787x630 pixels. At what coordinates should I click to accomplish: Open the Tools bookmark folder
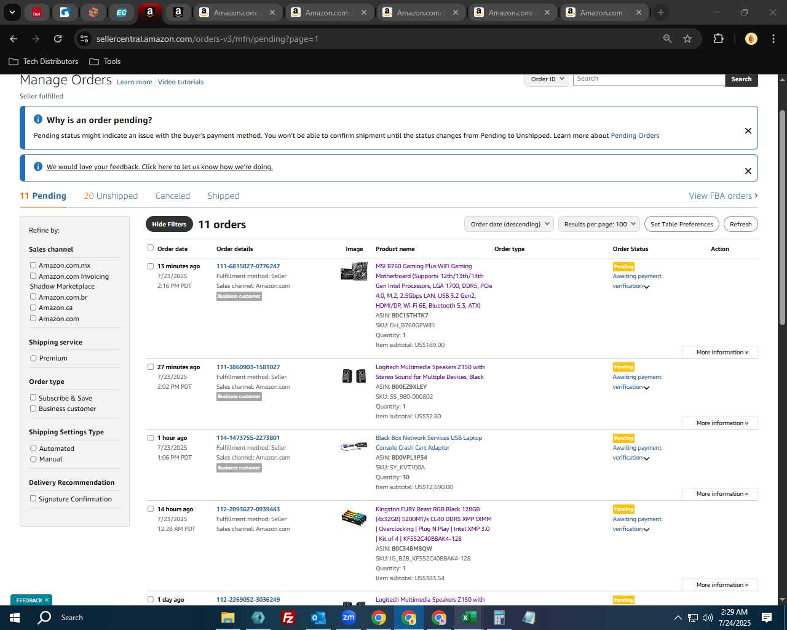click(105, 62)
